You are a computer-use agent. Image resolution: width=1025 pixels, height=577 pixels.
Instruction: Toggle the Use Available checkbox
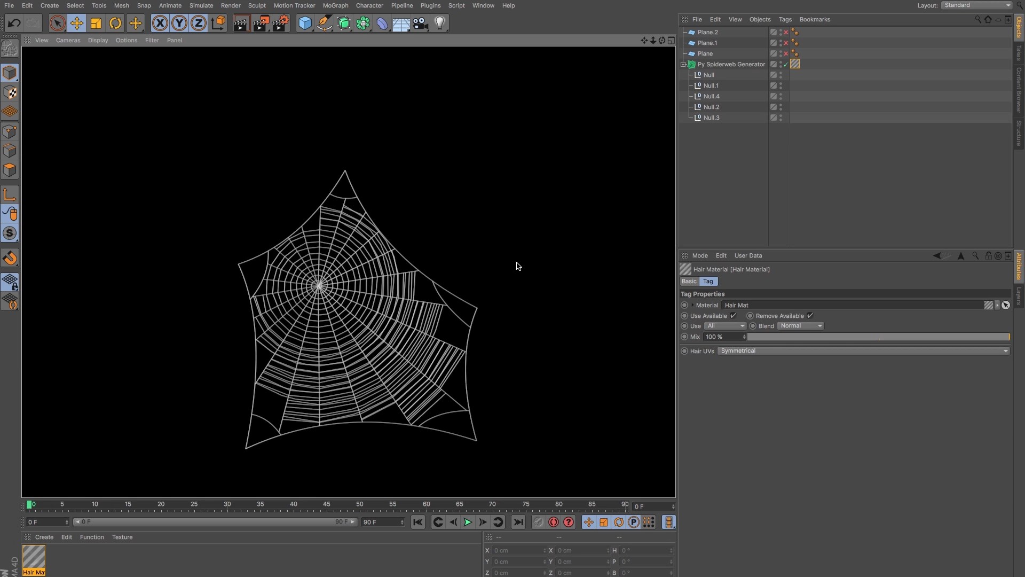(x=734, y=316)
